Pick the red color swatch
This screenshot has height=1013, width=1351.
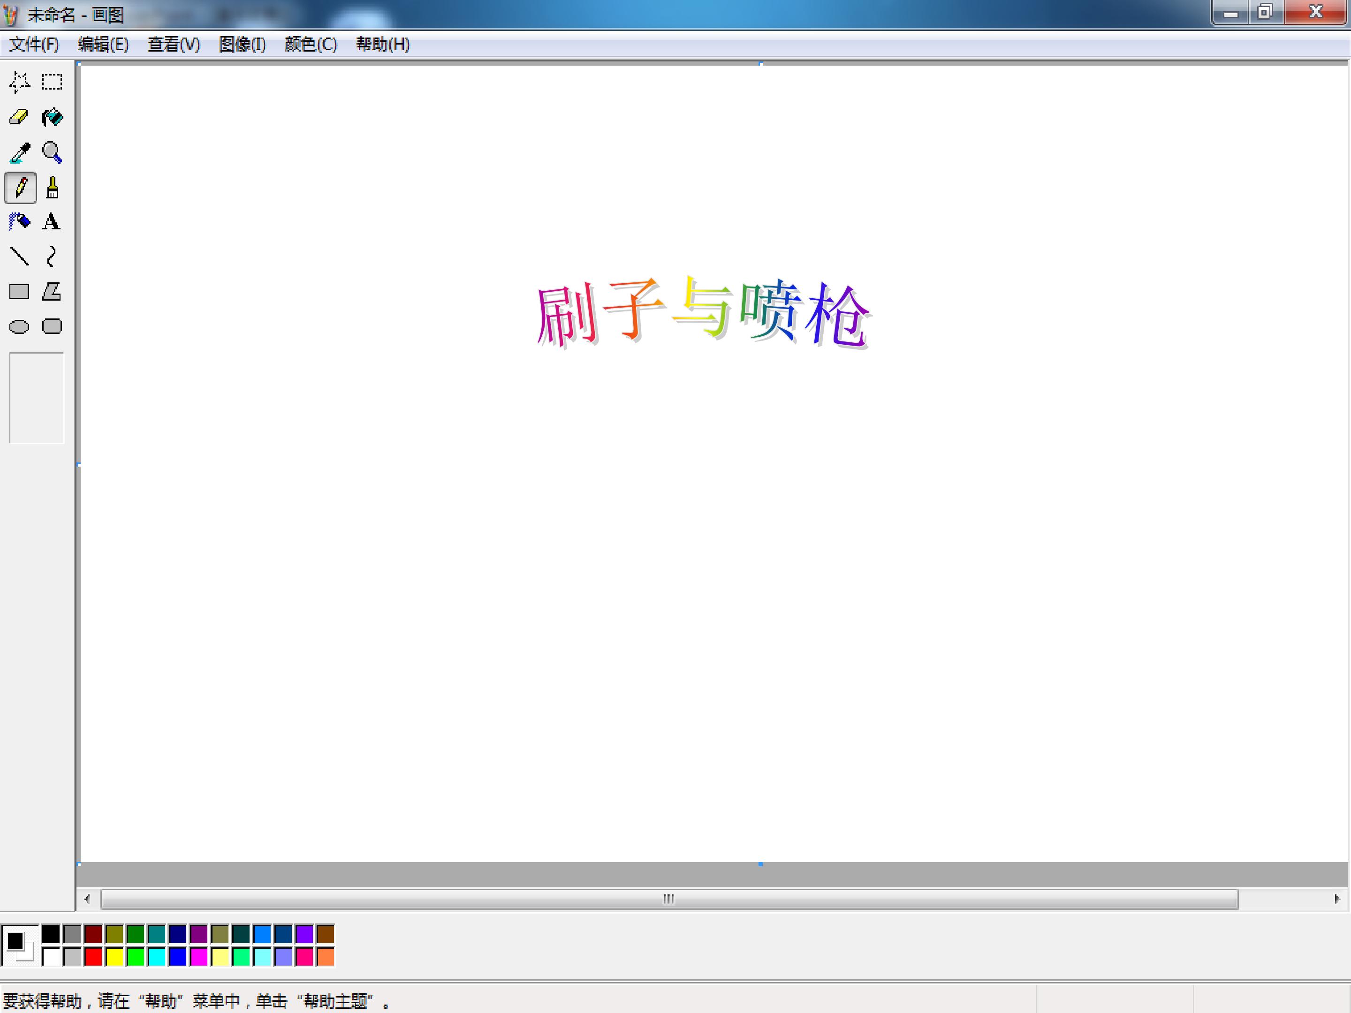click(x=93, y=957)
